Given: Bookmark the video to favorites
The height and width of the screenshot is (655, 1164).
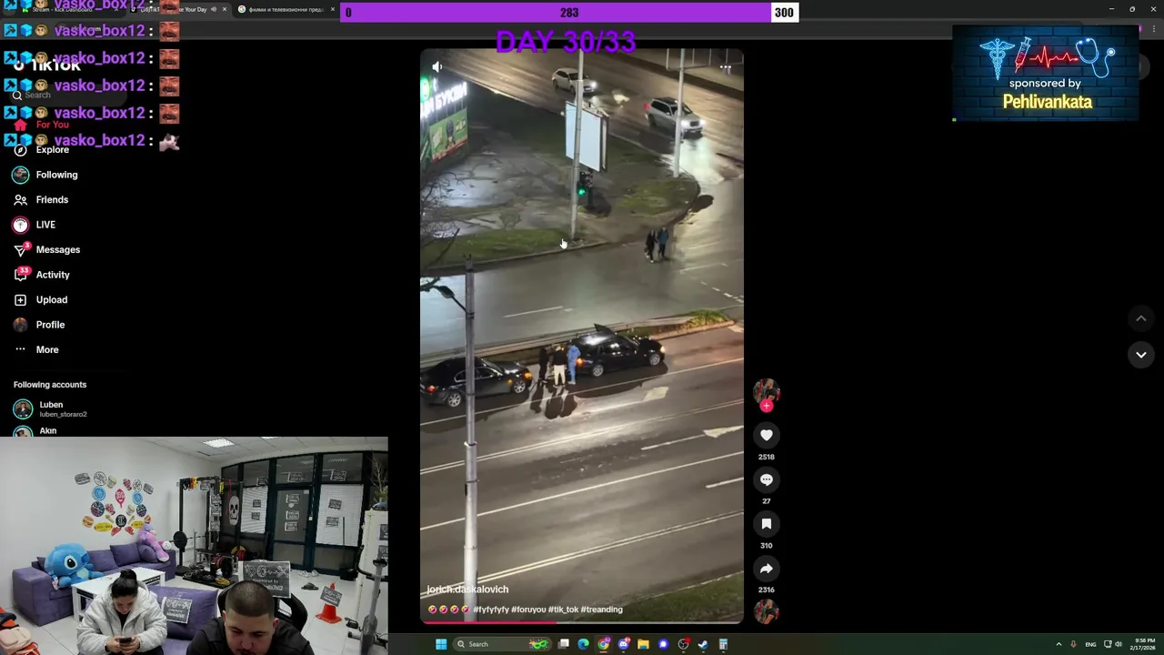Looking at the screenshot, I should click(x=767, y=525).
